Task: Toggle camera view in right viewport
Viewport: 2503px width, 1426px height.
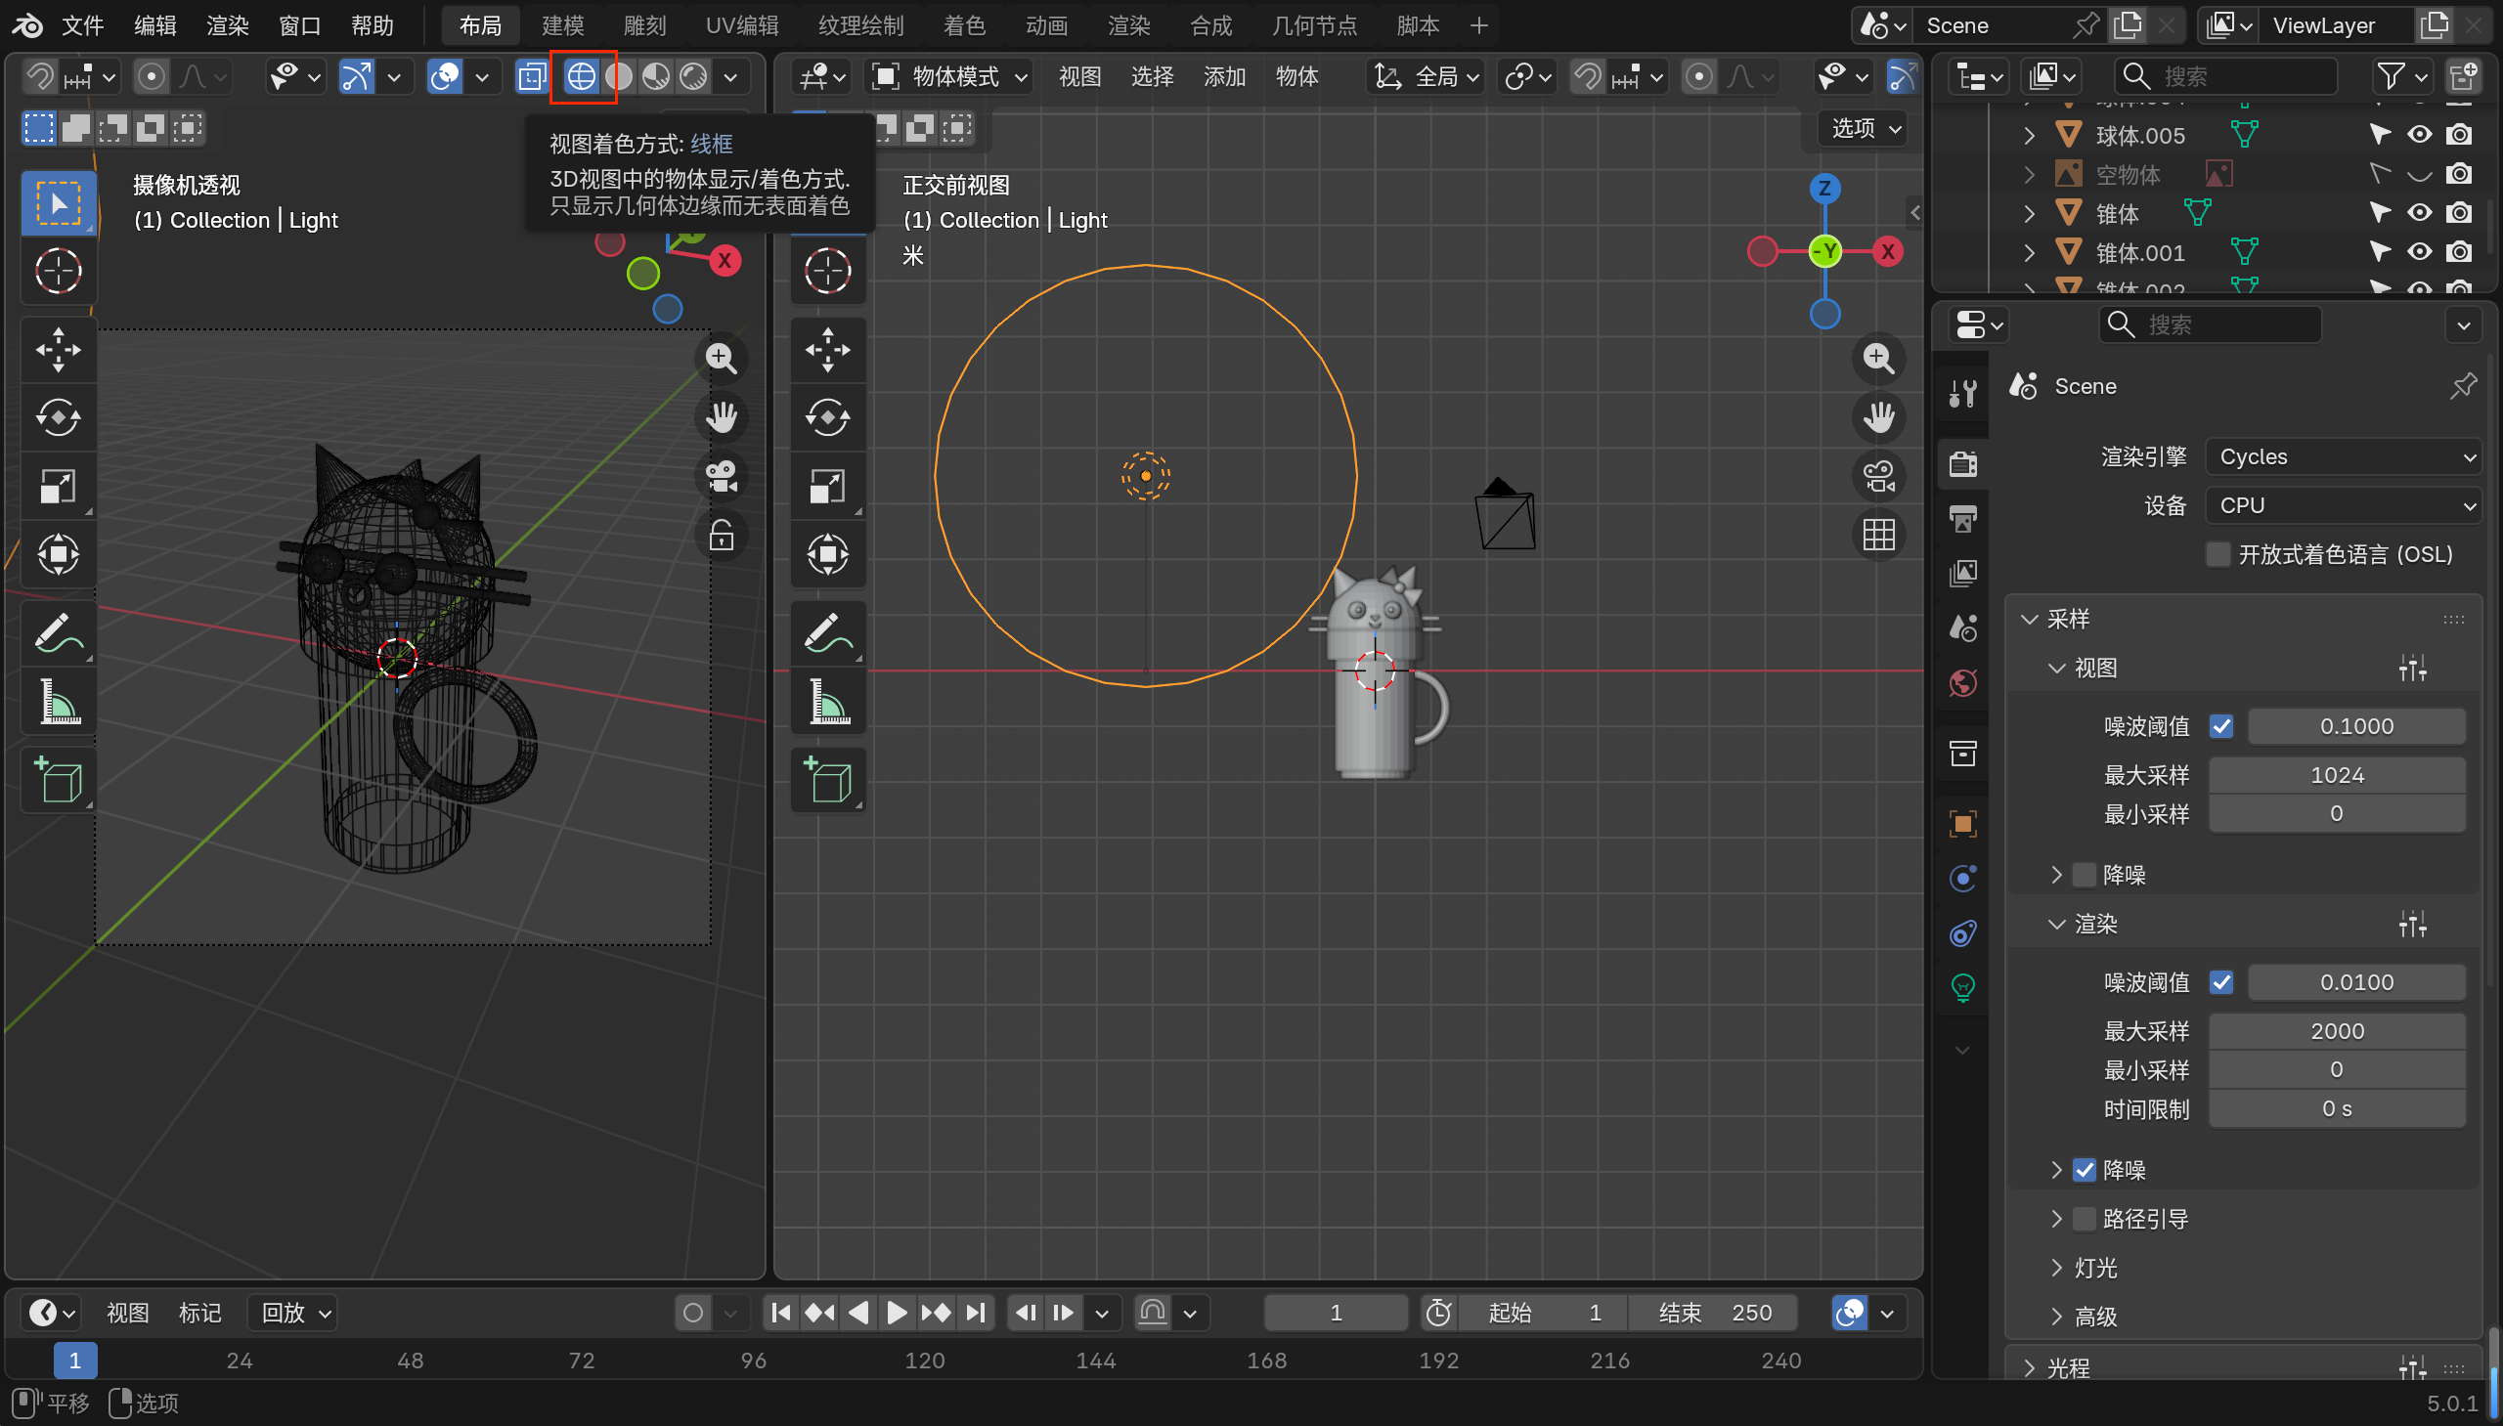Action: [x=1878, y=477]
